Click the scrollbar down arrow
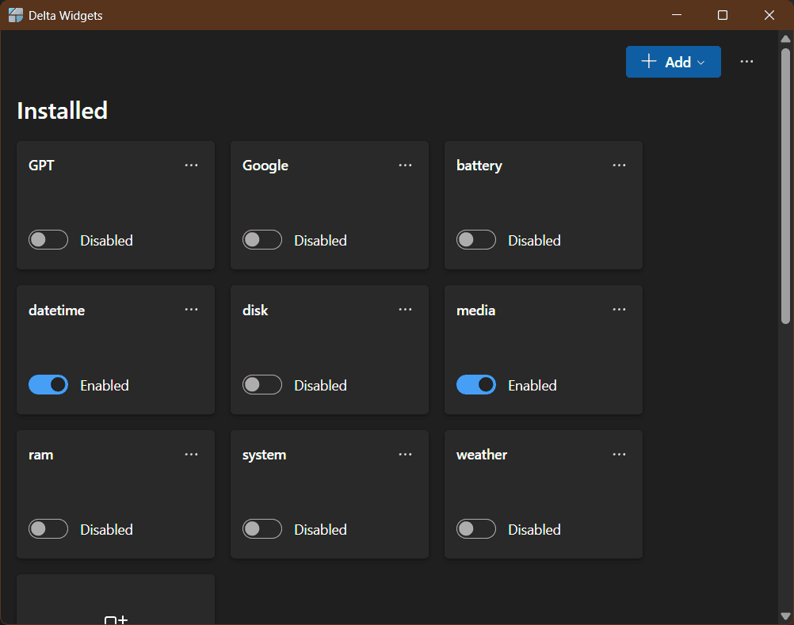794x625 pixels. click(787, 617)
